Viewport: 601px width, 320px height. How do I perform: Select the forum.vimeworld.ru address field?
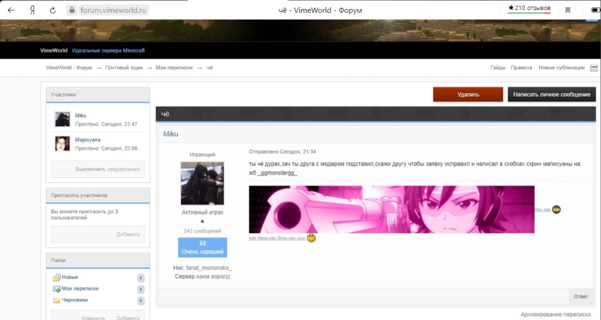point(113,10)
